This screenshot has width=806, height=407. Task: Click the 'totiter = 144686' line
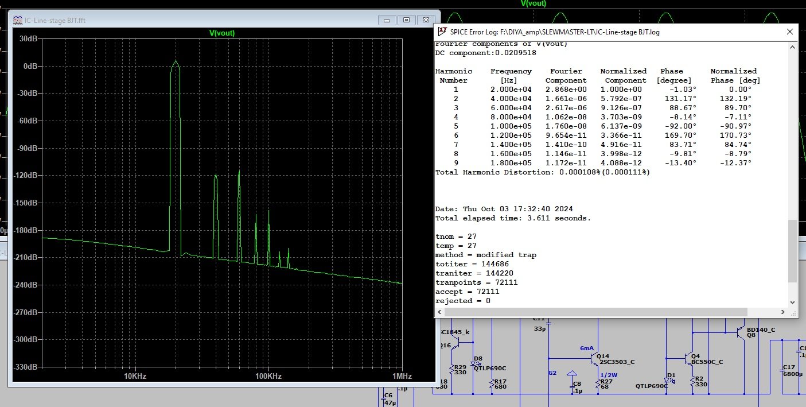(x=472, y=264)
